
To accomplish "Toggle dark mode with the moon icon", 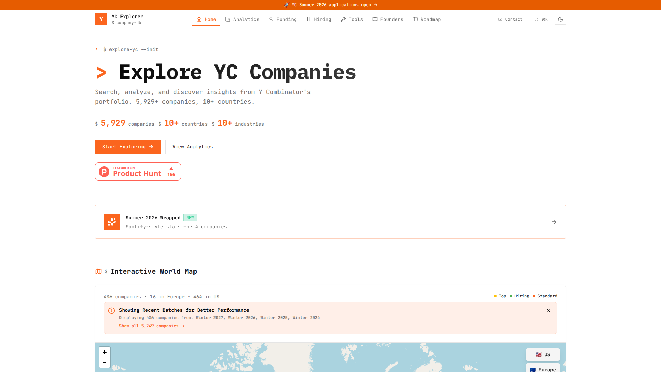I will pos(560,19).
